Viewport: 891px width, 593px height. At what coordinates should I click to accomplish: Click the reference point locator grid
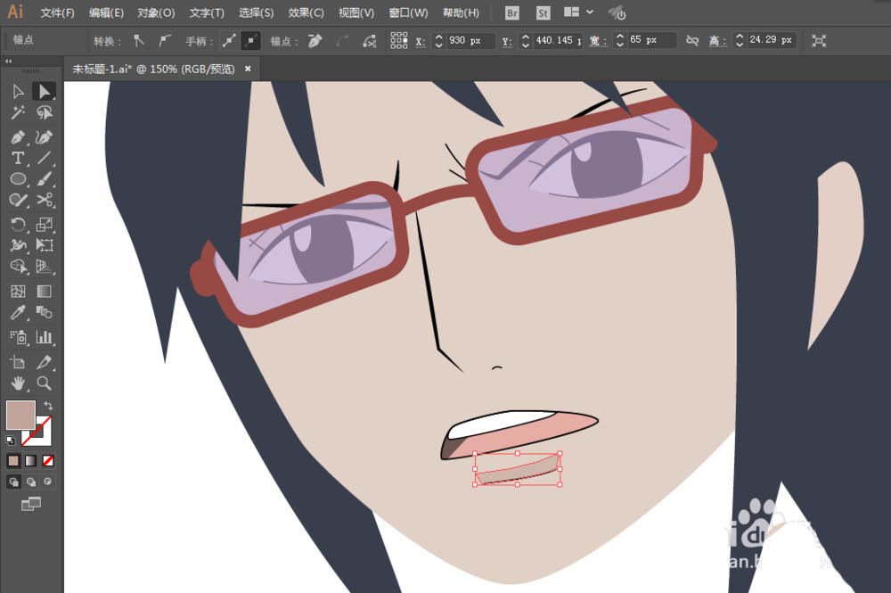pos(399,40)
